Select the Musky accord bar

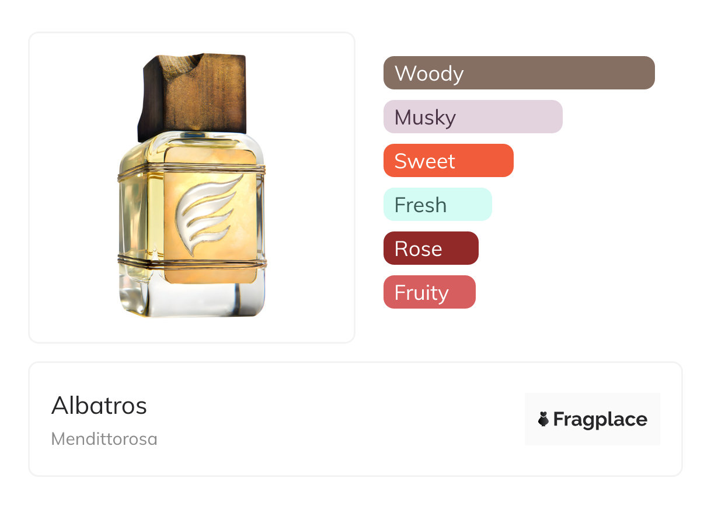472,117
